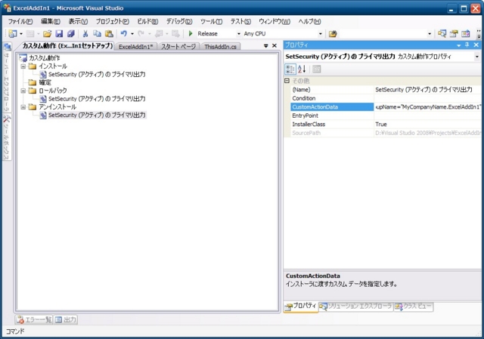This screenshot has width=484, height=339.
Task: Open Properties Window toolbar icon
Action: point(454,33)
